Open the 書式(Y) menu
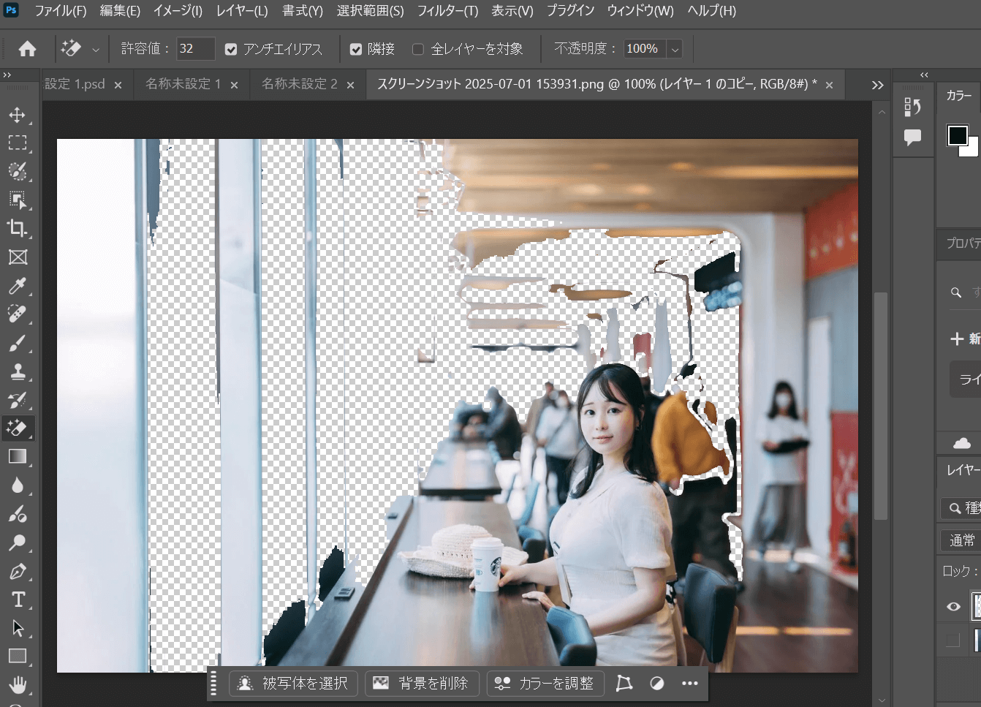Image resolution: width=981 pixels, height=707 pixels. tap(303, 11)
